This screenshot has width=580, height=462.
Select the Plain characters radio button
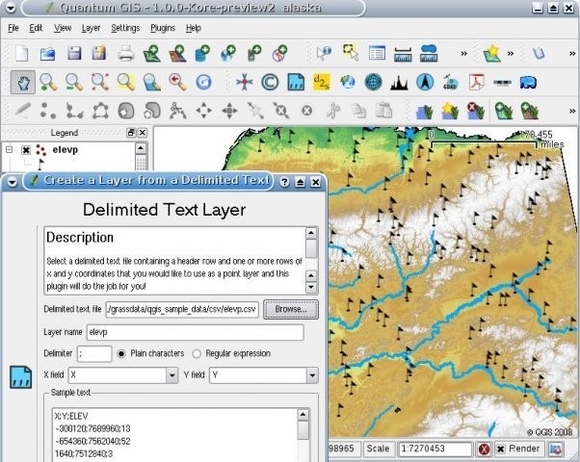click(121, 353)
